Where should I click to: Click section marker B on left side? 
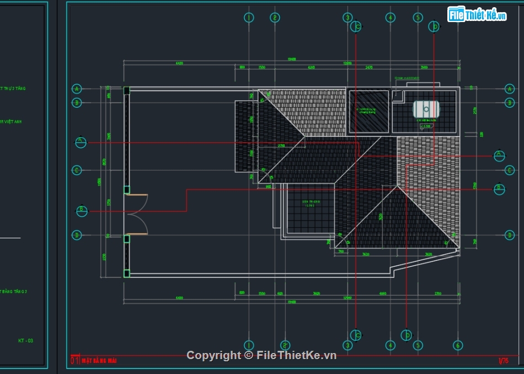(82, 210)
